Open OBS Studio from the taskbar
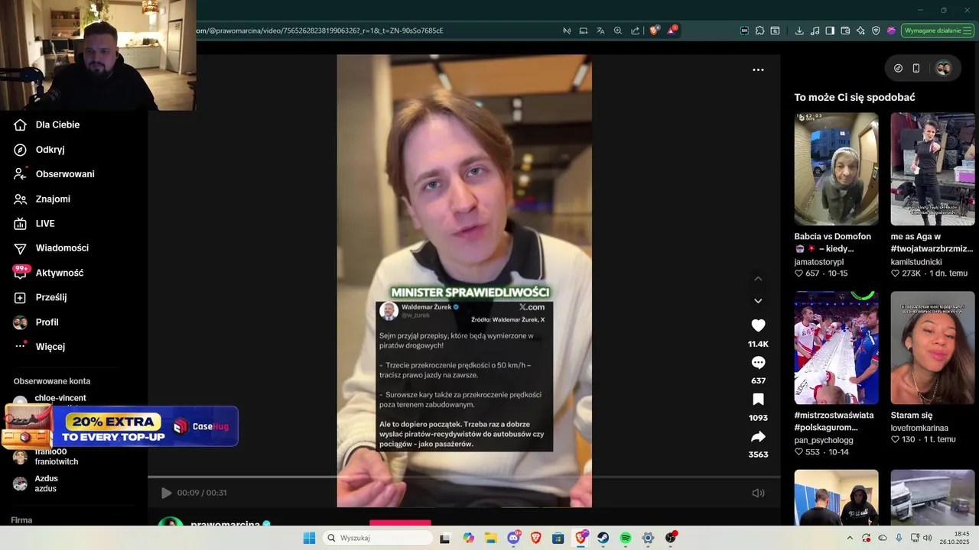The image size is (979, 550). pos(671,538)
